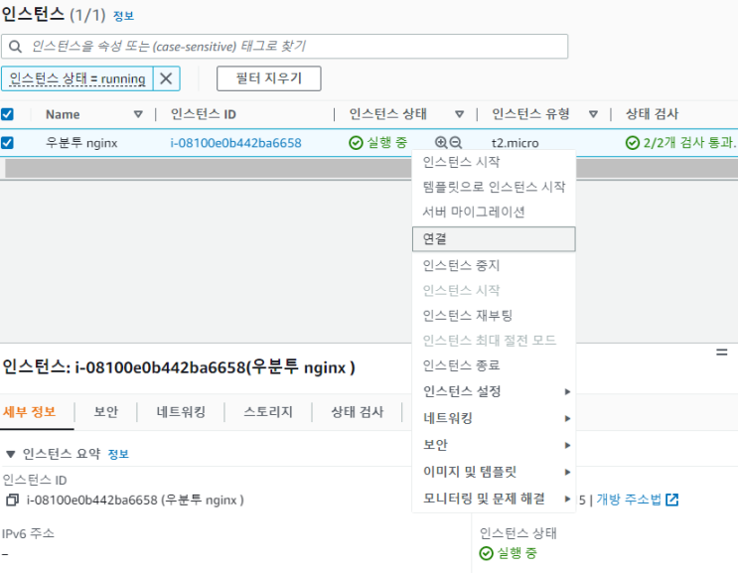Click the 우분투 nginx name cell

tap(81, 143)
